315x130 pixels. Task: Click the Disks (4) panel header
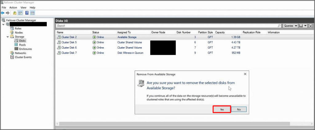184,21
